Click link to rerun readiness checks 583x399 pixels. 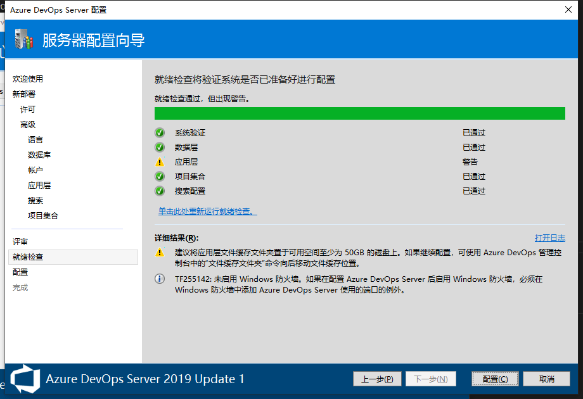207,211
